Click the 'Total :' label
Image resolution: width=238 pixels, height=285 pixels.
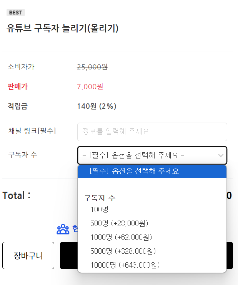(x=17, y=196)
